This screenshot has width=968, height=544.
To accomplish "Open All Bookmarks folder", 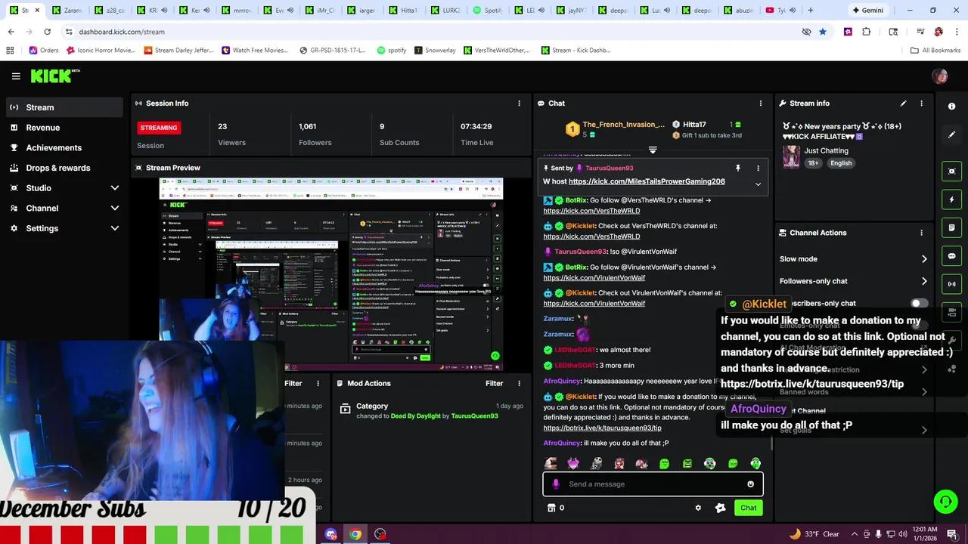I will click(935, 51).
